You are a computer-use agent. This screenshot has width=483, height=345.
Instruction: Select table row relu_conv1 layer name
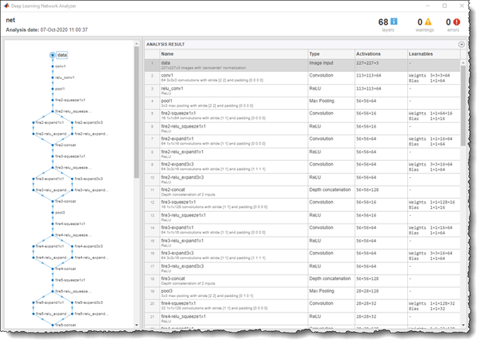pyautogui.click(x=172, y=88)
